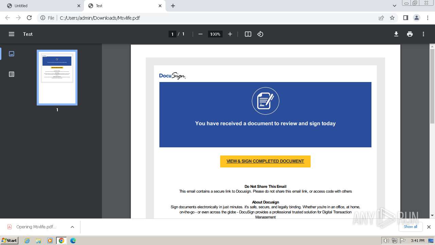Screen dimensions: 435x245
Task: Go back in browser history
Action: [7, 18]
